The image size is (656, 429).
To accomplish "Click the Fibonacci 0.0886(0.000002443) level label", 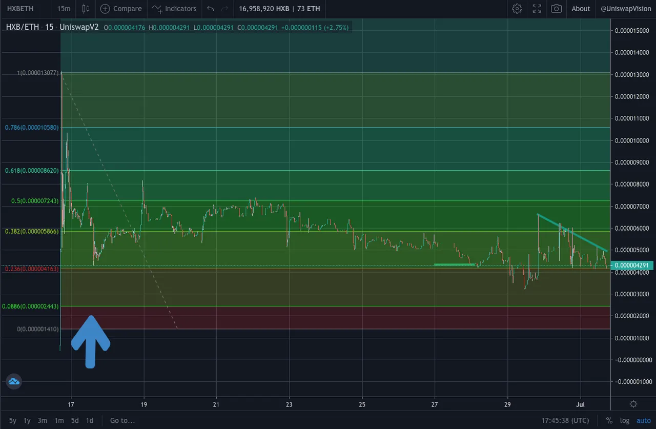I will click(31, 306).
